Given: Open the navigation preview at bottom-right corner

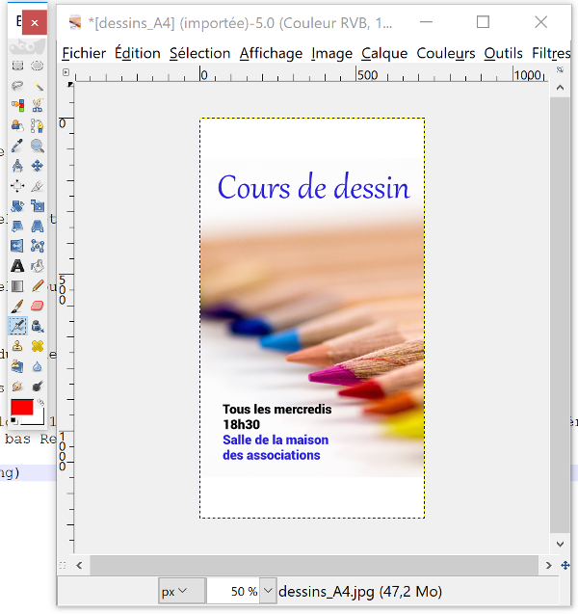Looking at the screenshot, I should [565, 565].
